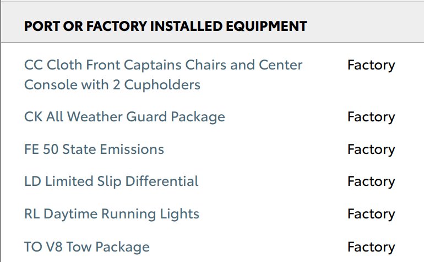
Task: Click the 'CK' option code
Action: coord(33,117)
